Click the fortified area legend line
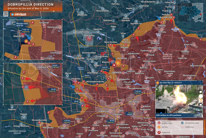The height and width of the screenshot is (138, 206). 183,127
